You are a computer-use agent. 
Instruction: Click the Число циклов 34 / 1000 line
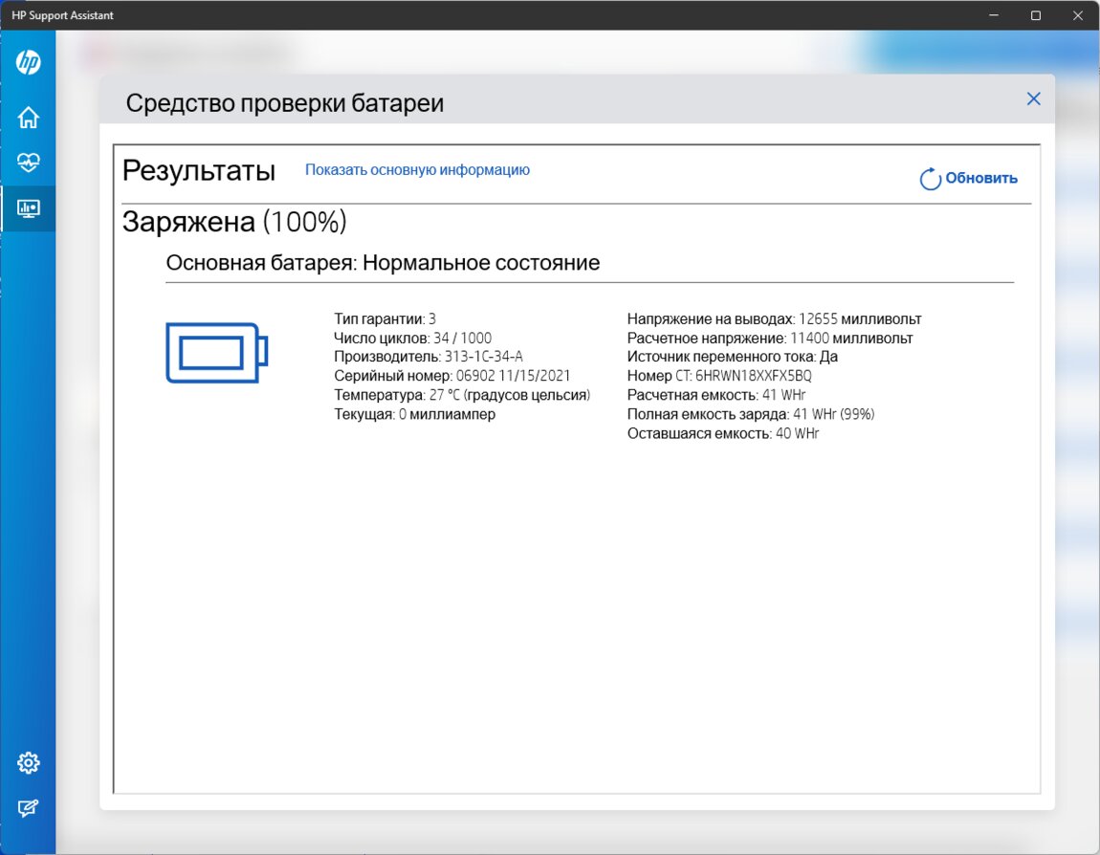(412, 338)
